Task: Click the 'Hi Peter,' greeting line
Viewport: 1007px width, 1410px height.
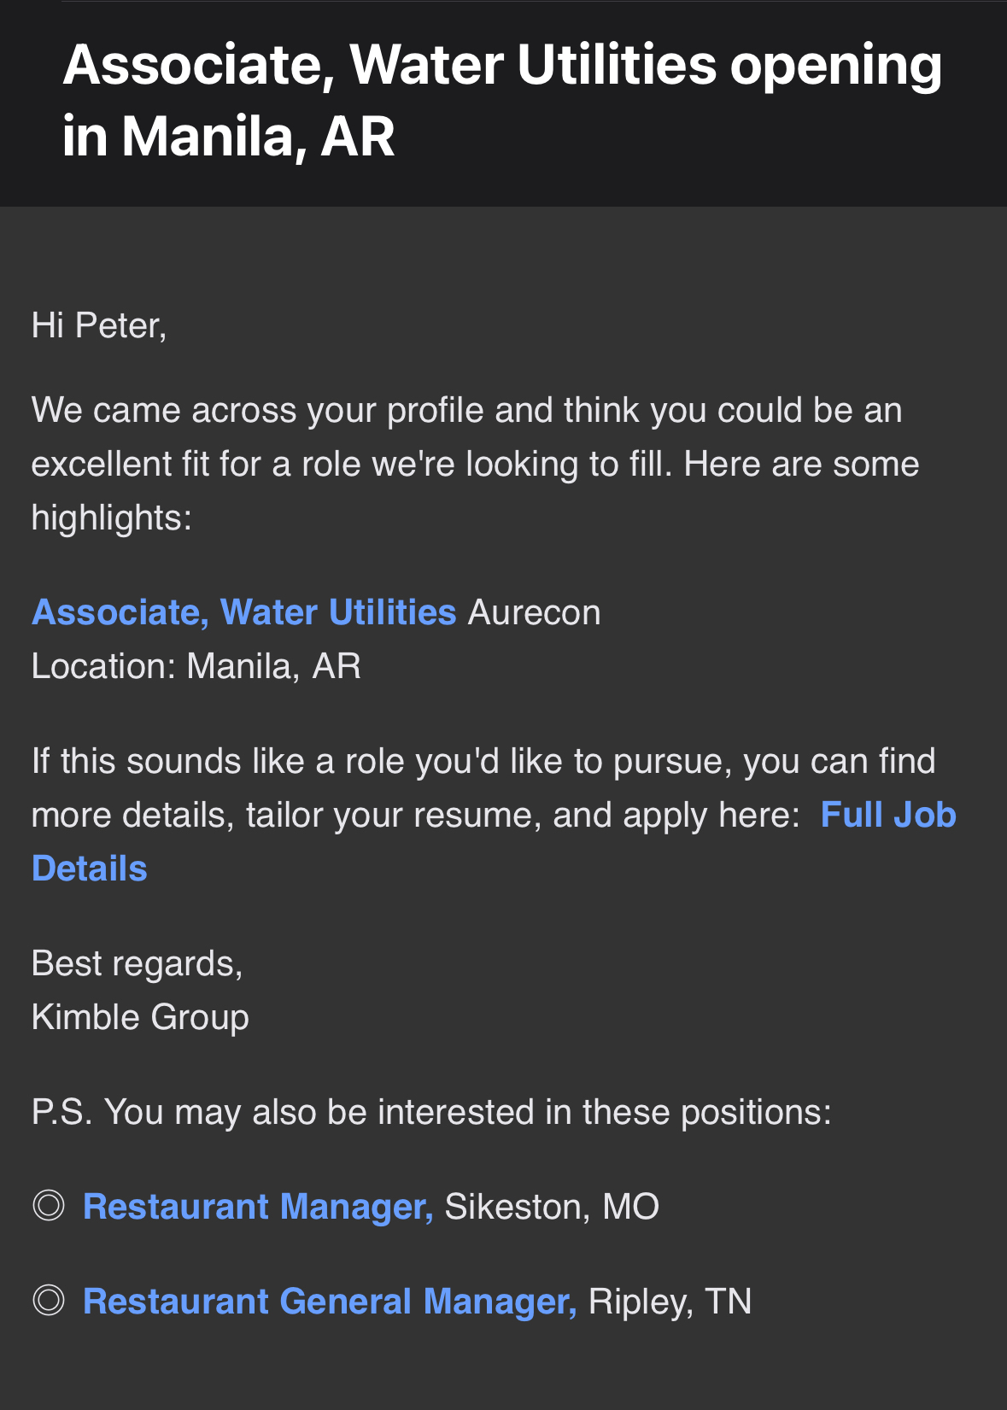Action: point(99,325)
